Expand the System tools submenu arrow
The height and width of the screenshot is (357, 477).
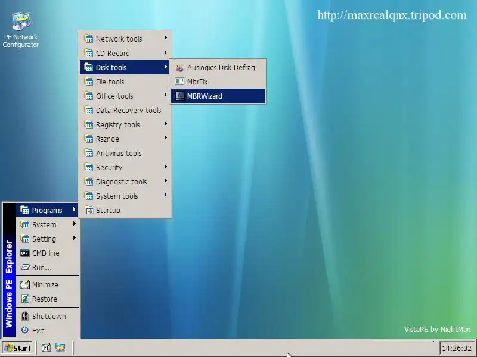point(166,195)
